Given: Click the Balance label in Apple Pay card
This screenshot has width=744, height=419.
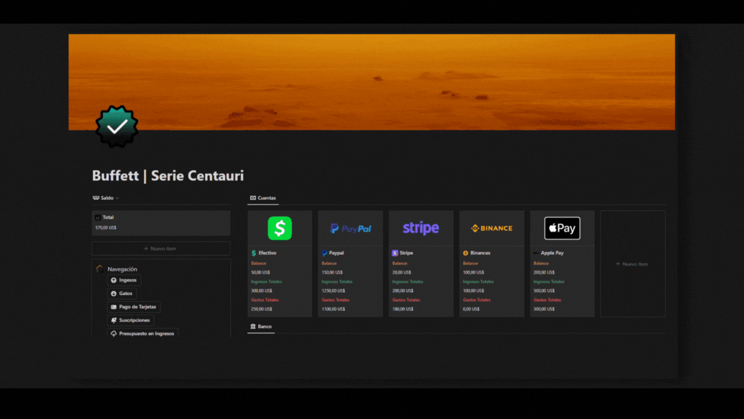Looking at the screenshot, I should [x=541, y=263].
